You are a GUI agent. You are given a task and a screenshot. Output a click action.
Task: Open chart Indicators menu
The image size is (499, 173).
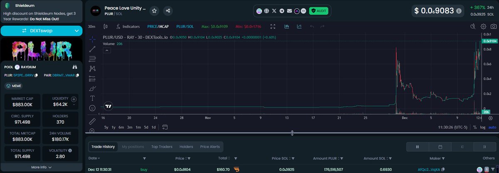pos(128,27)
